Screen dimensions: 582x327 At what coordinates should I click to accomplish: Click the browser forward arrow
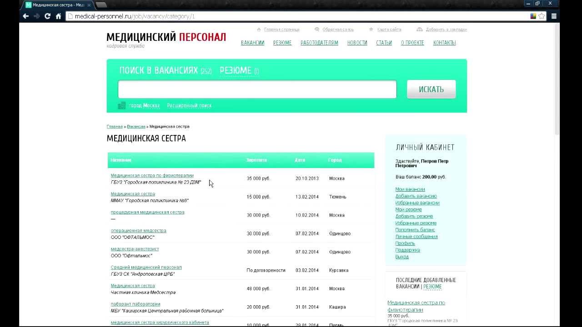point(37,16)
